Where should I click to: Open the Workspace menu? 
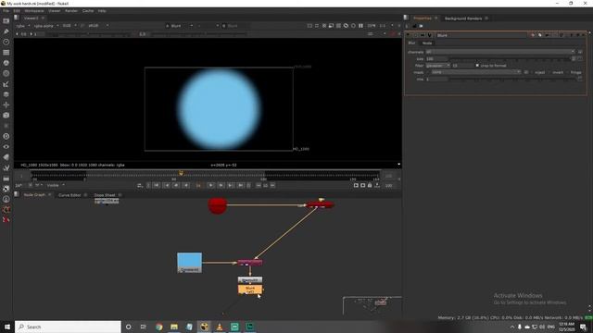coord(34,11)
